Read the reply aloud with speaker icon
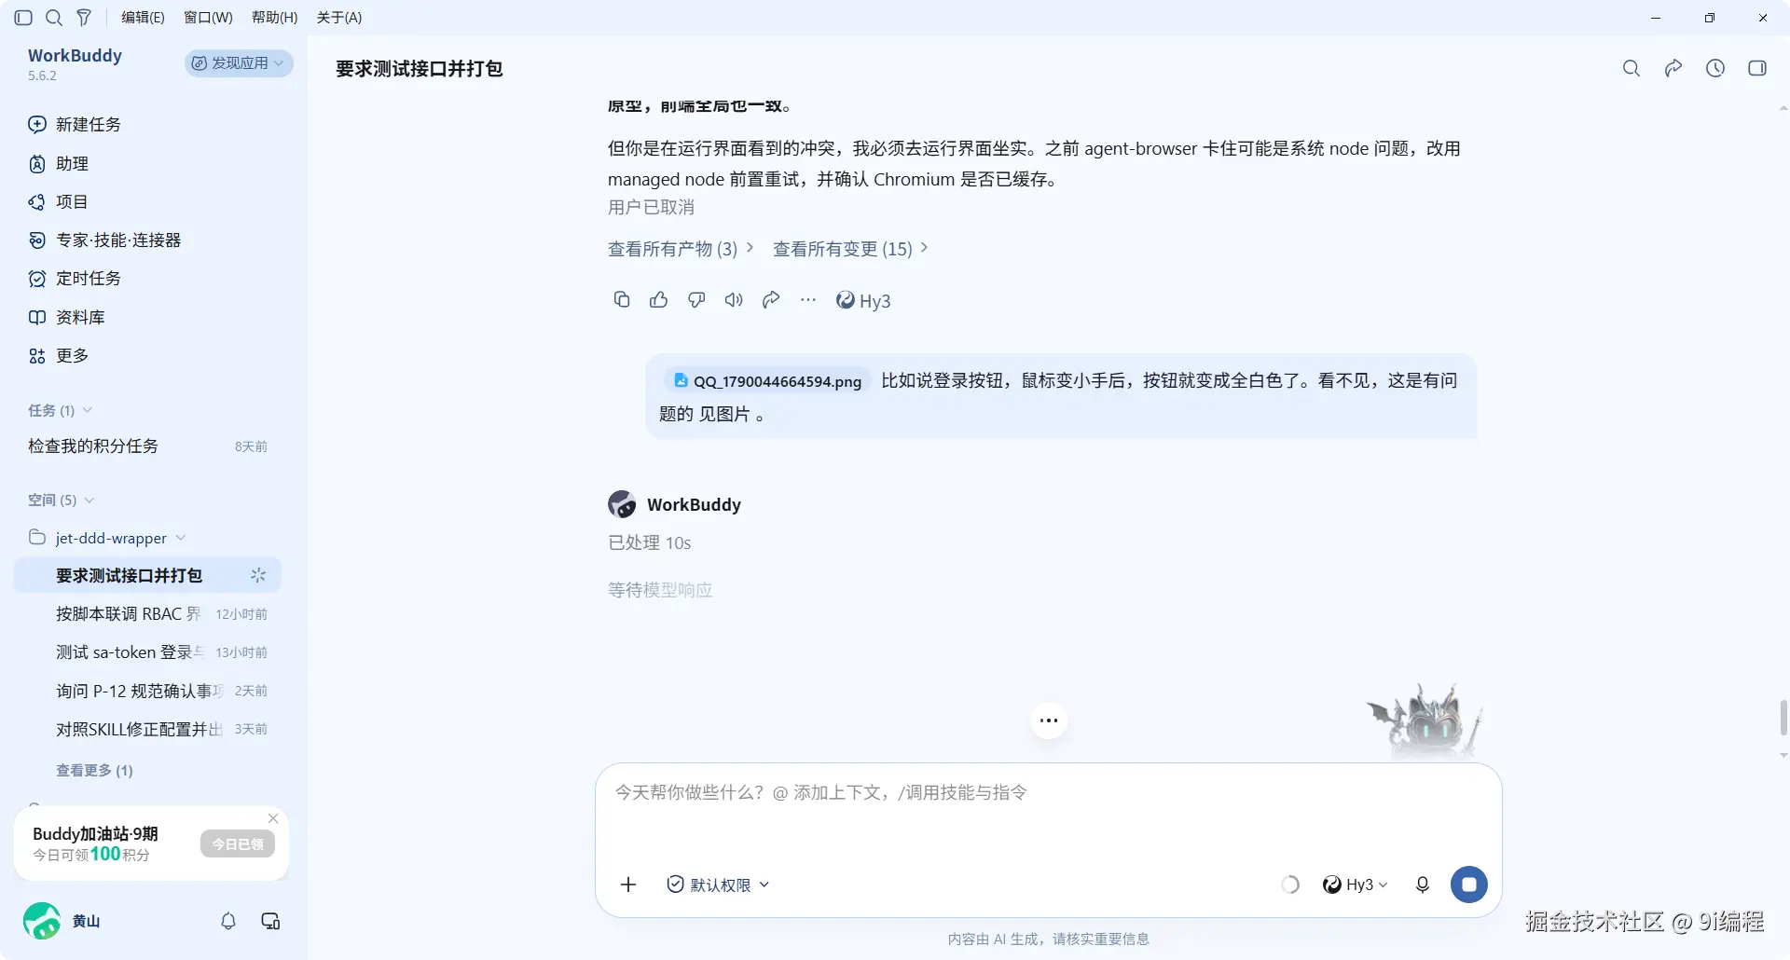1790x960 pixels. (x=734, y=299)
